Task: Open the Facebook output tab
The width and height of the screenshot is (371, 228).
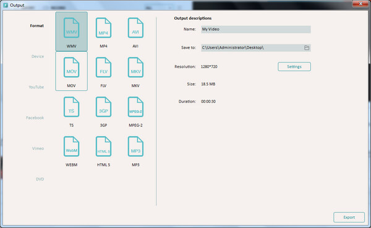Action: point(35,118)
